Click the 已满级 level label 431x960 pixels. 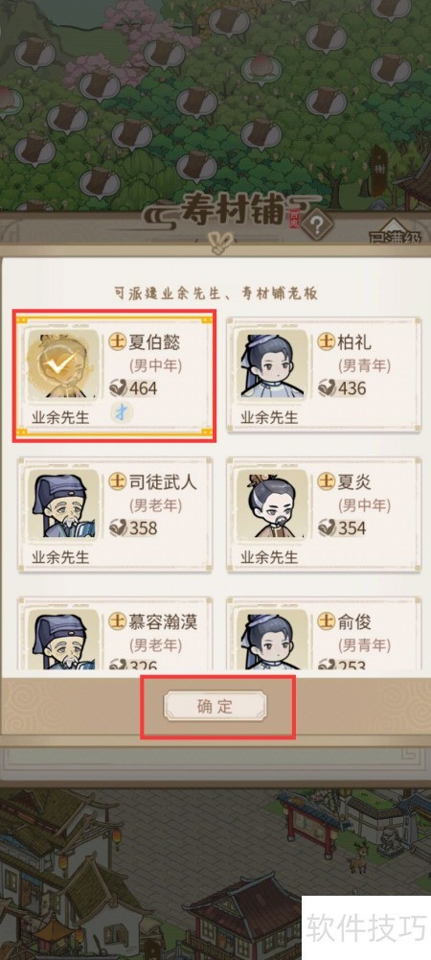(x=396, y=237)
